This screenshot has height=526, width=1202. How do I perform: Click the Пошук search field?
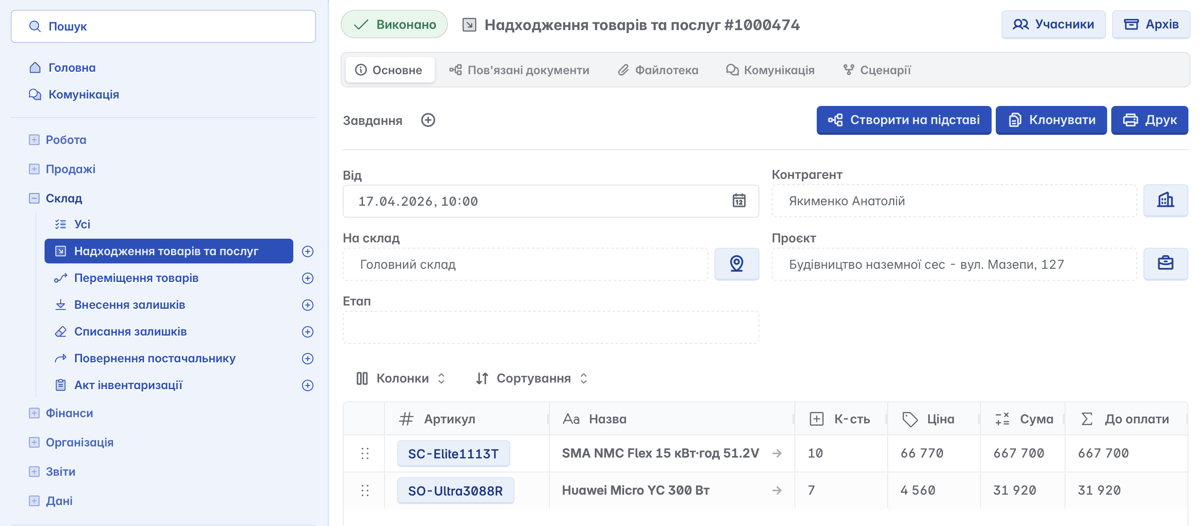coord(163,26)
